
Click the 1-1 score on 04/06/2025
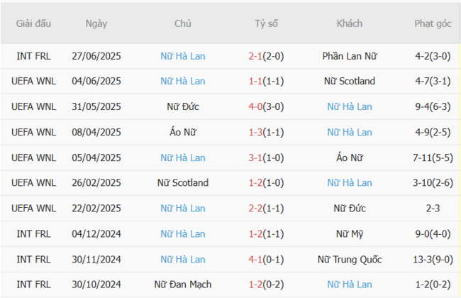point(258,81)
